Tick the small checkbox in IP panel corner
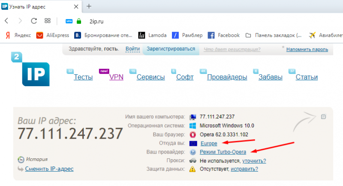343x186 pixels. (x=323, y=116)
